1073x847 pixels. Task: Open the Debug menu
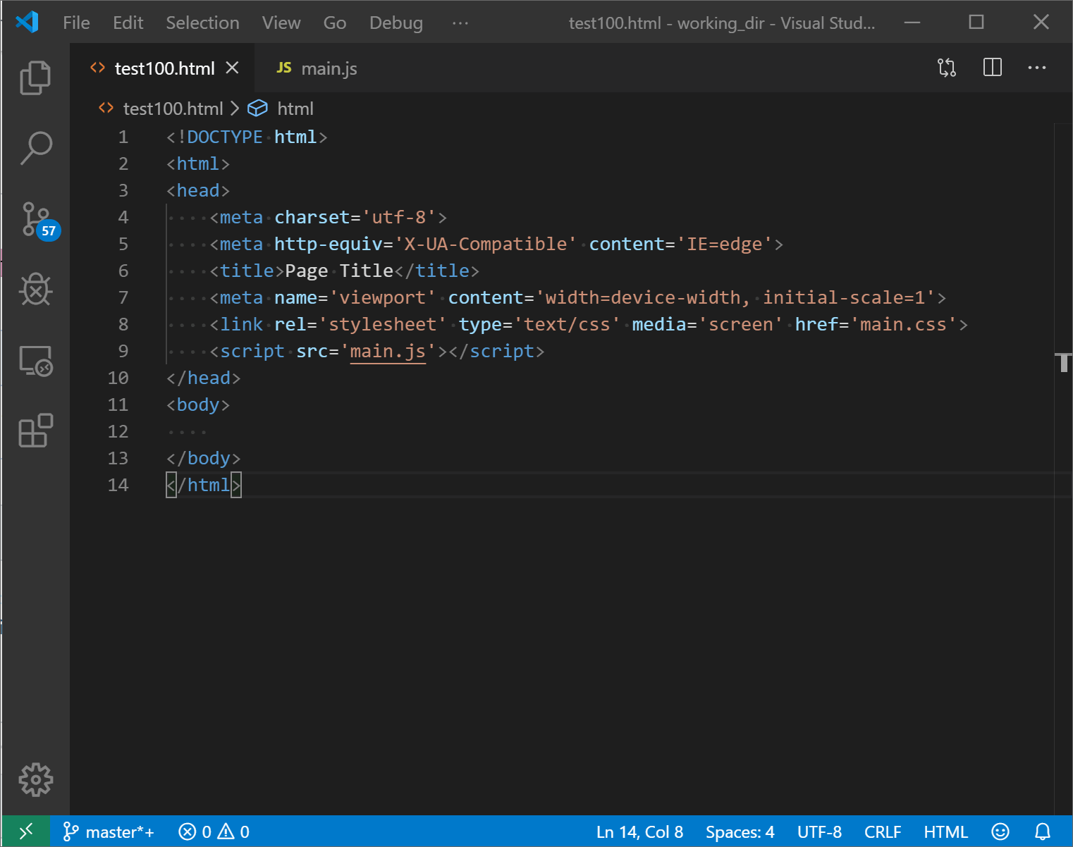(396, 22)
